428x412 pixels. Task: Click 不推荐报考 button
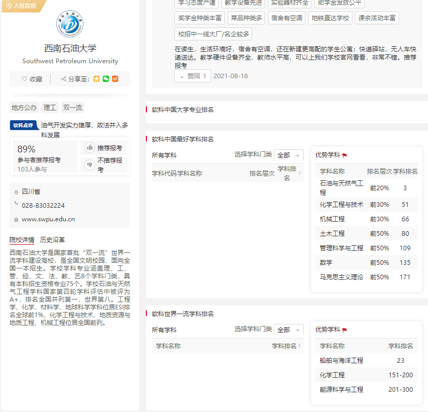pyautogui.click(x=104, y=165)
